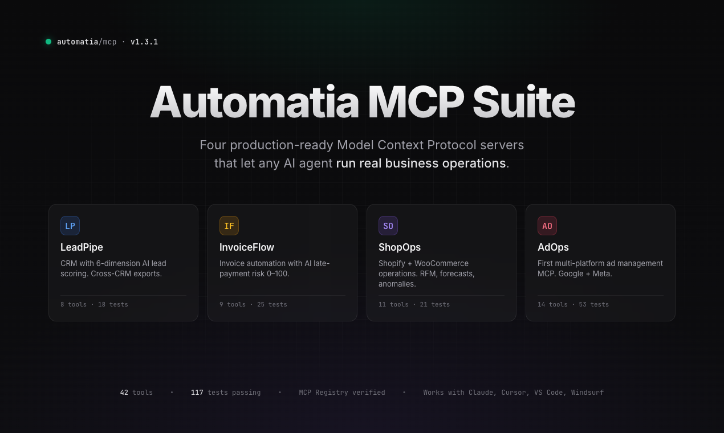Click the LeadPipe heading

[82, 247]
